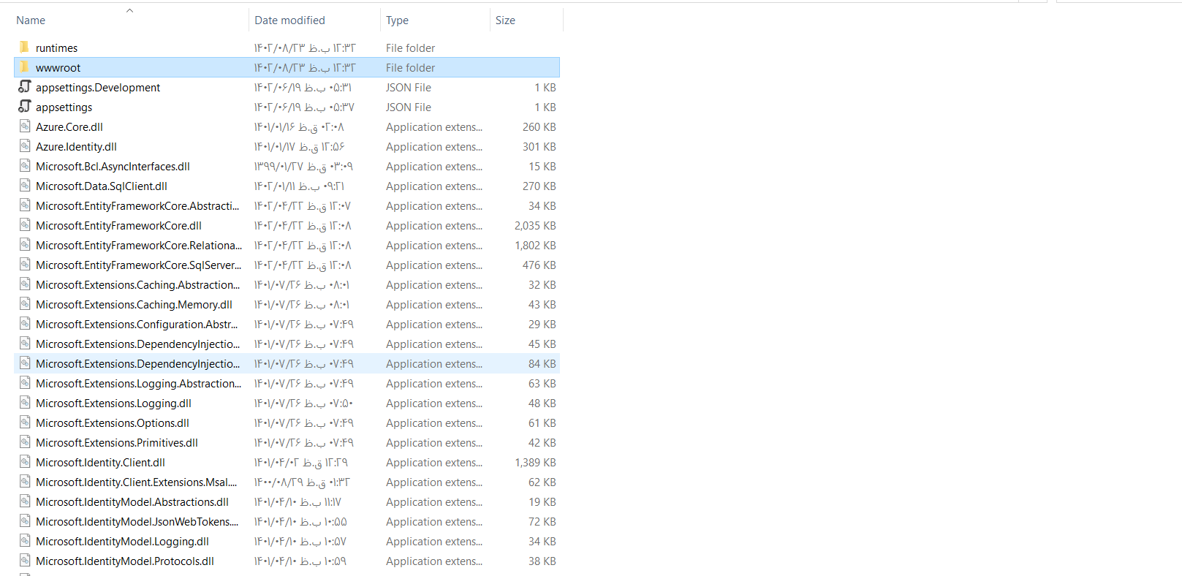This screenshot has height=576, width=1182.
Task: Toggle sort direction arrow above Name
Action: pos(129,10)
